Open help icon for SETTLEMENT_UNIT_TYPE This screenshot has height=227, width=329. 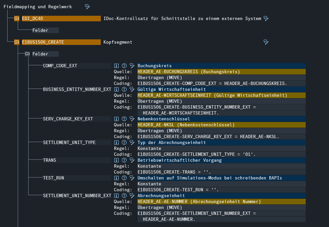[124, 142]
